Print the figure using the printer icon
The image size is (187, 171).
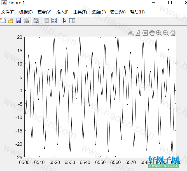tap(26, 21)
